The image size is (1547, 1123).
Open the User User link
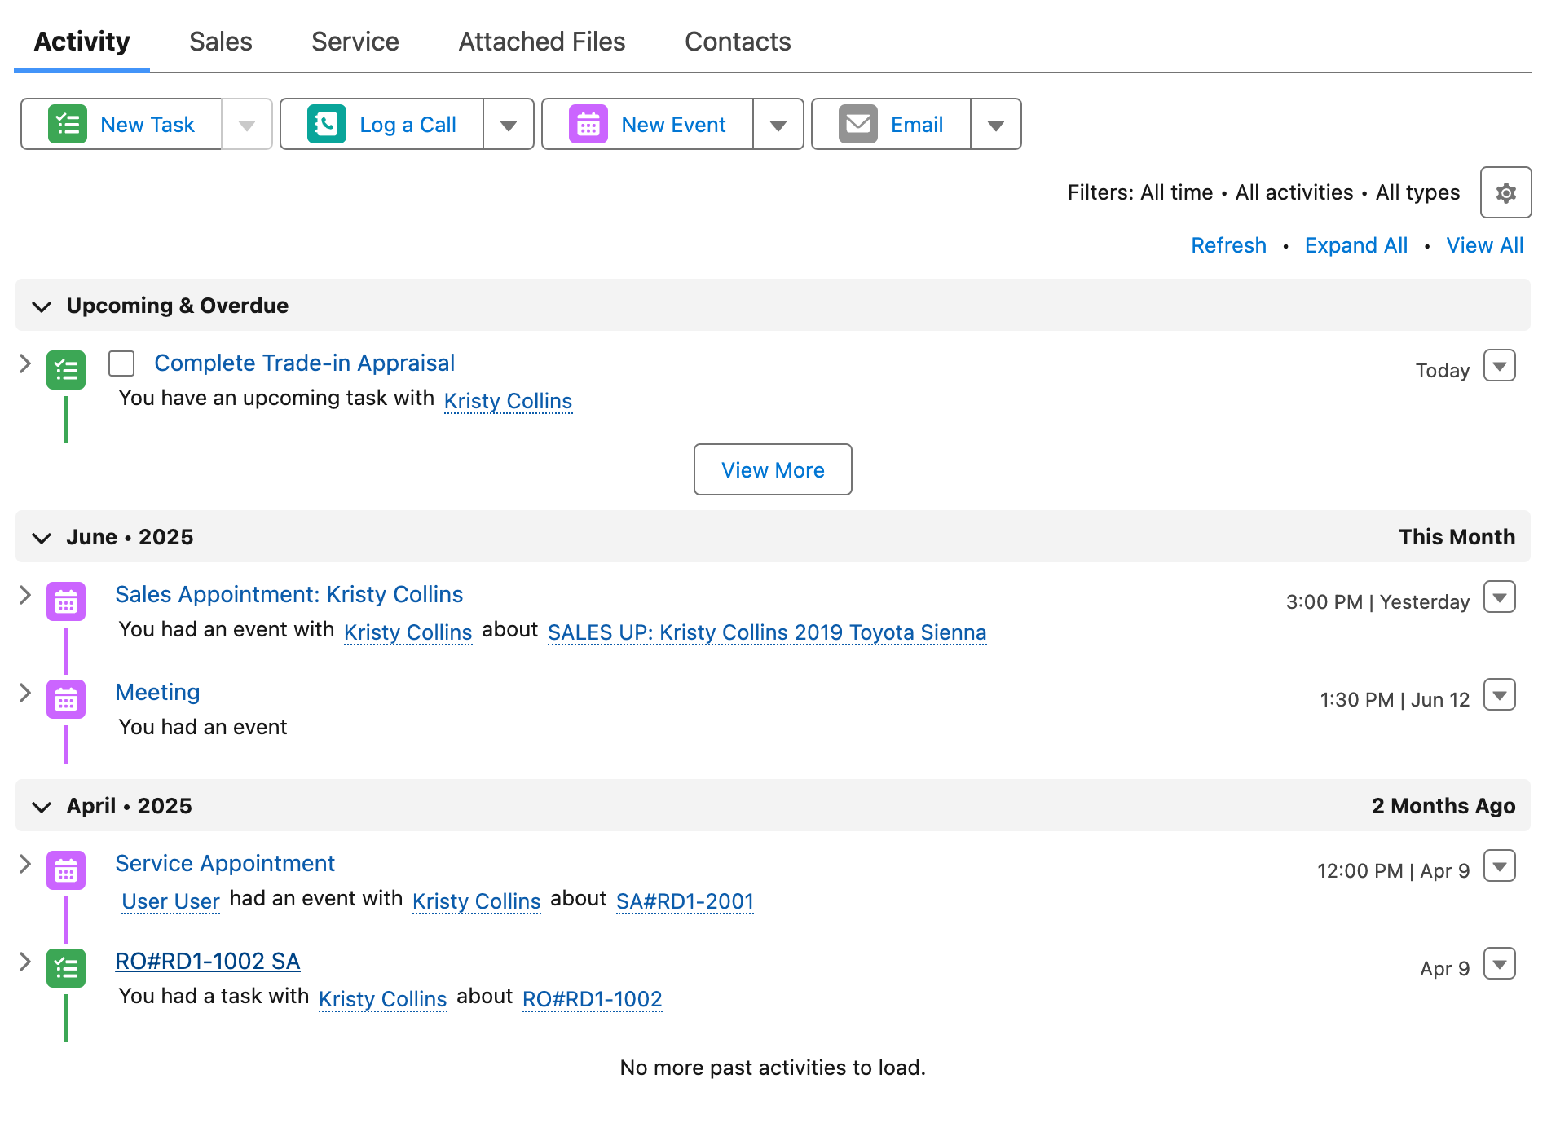pyautogui.click(x=170, y=901)
